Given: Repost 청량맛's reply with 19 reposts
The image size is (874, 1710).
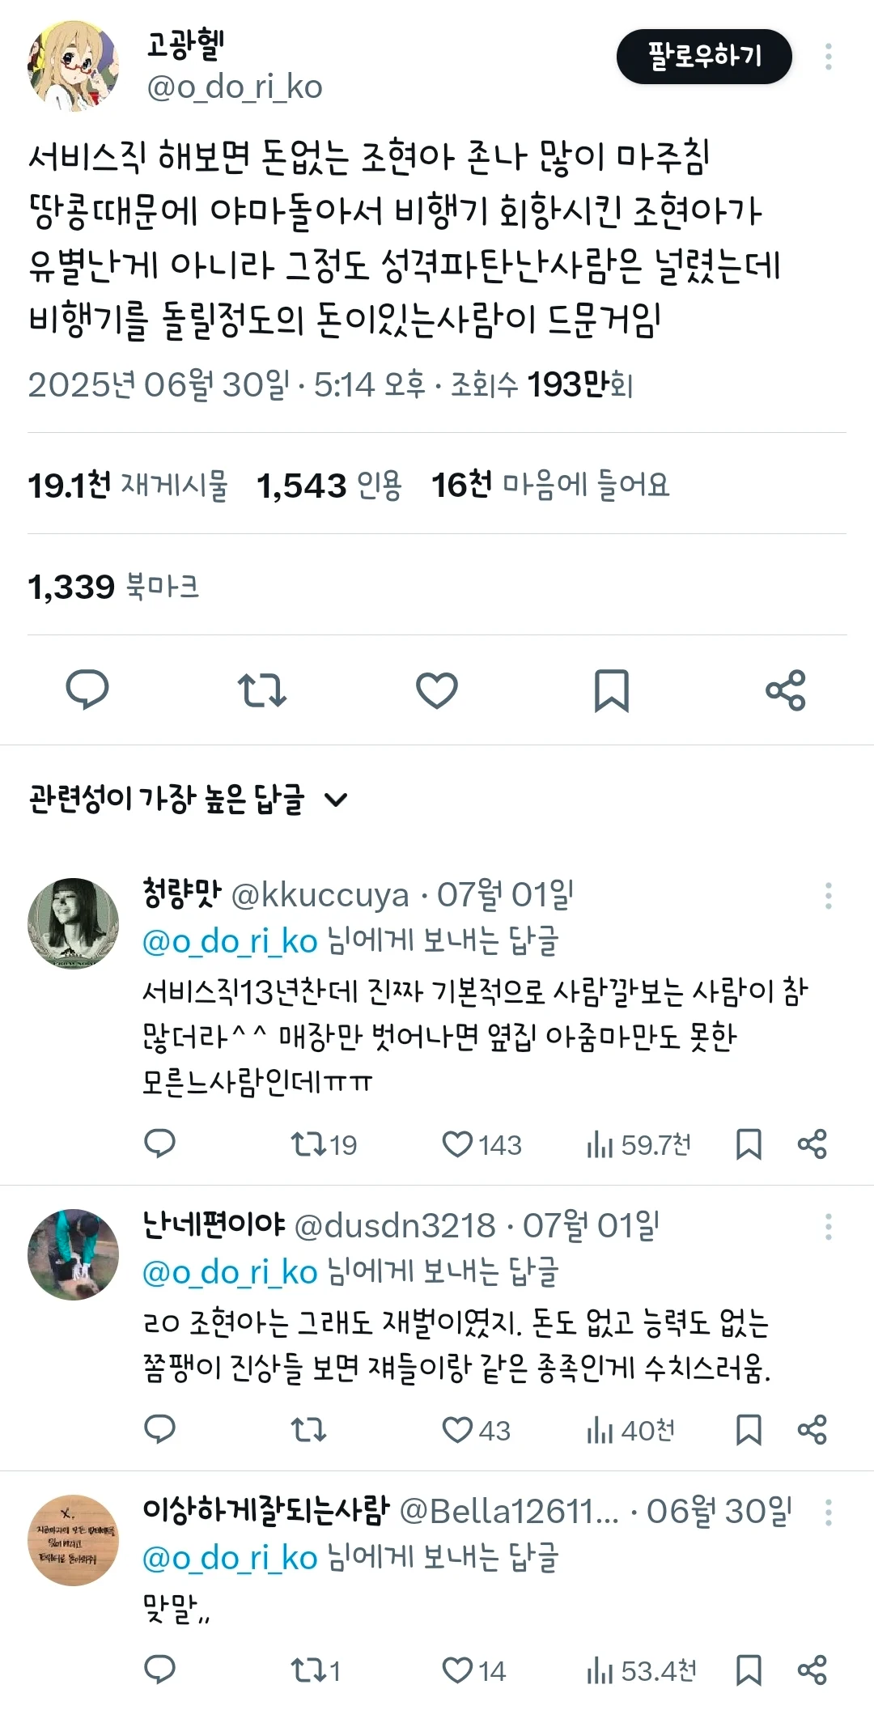Looking at the screenshot, I should click(308, 1144).
